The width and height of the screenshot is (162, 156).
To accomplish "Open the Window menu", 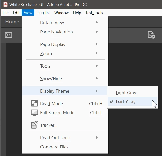I will pyautogui.click(x=61, y=13).
